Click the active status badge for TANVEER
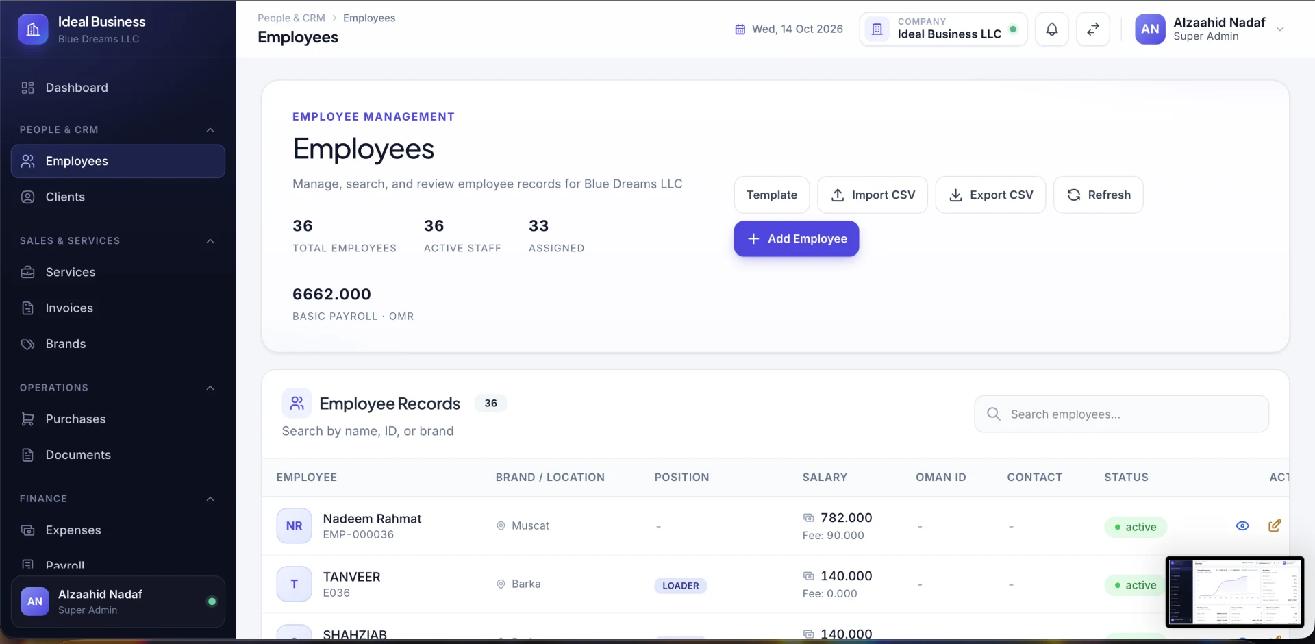This screenshot has height=644, width=1315. pyautogui.click(x=1135, y=585)
